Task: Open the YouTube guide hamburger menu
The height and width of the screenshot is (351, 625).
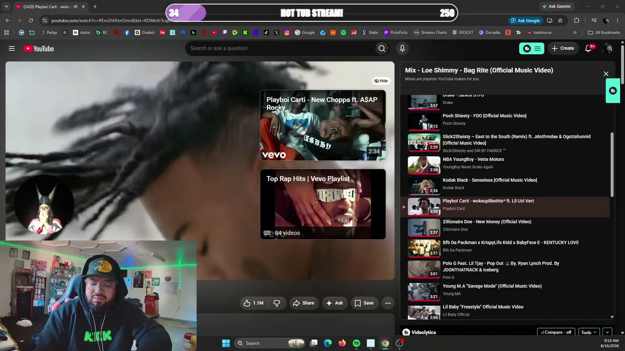Action: (x=12, y=48)
